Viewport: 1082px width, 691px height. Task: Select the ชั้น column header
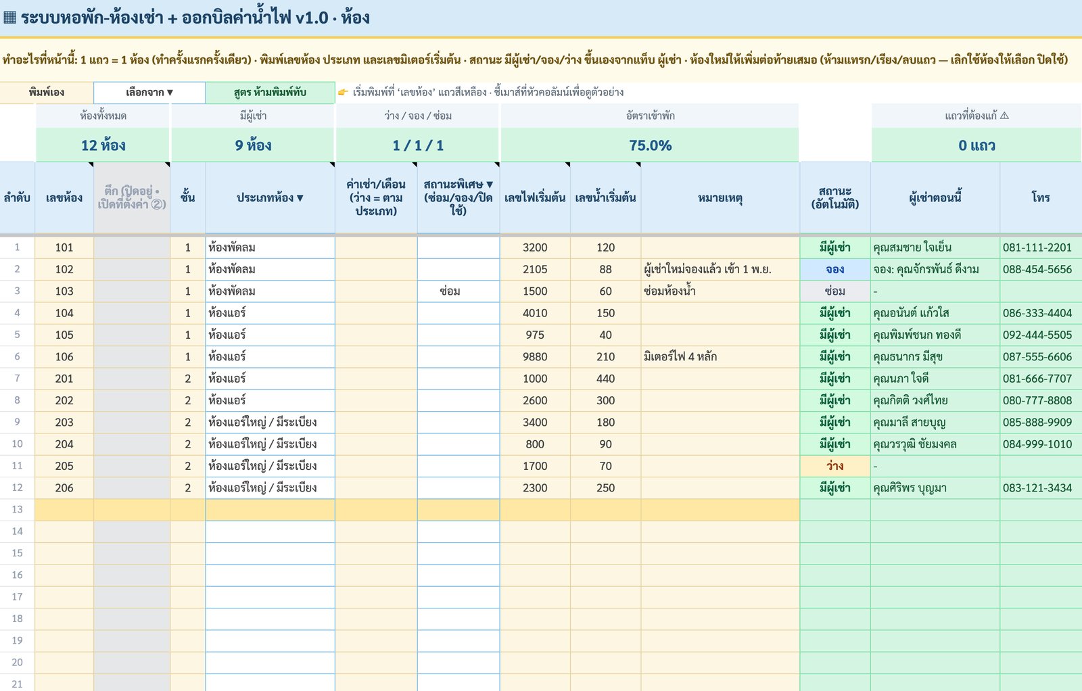click(188, 198)
